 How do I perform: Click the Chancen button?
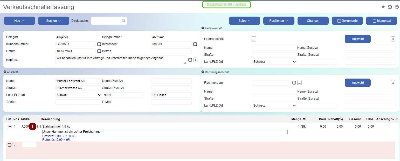pyautogui.click(x=313, y=21)
